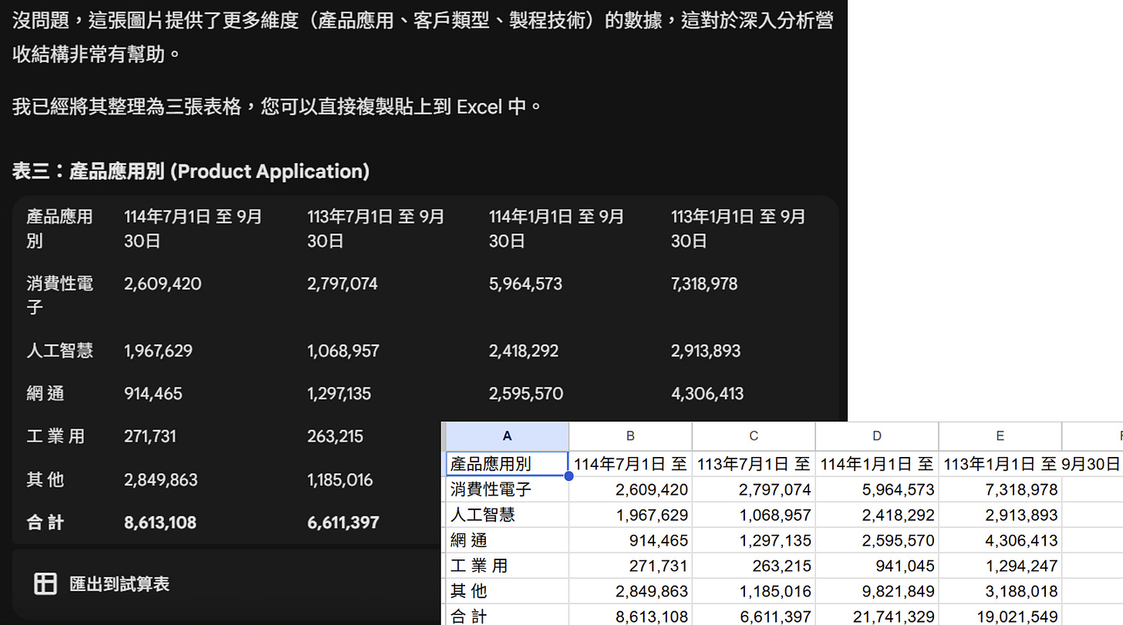Click spreadsheet cell with 19,021,549
Screen dimensions: 1123x625
[x=1000, y=615]
